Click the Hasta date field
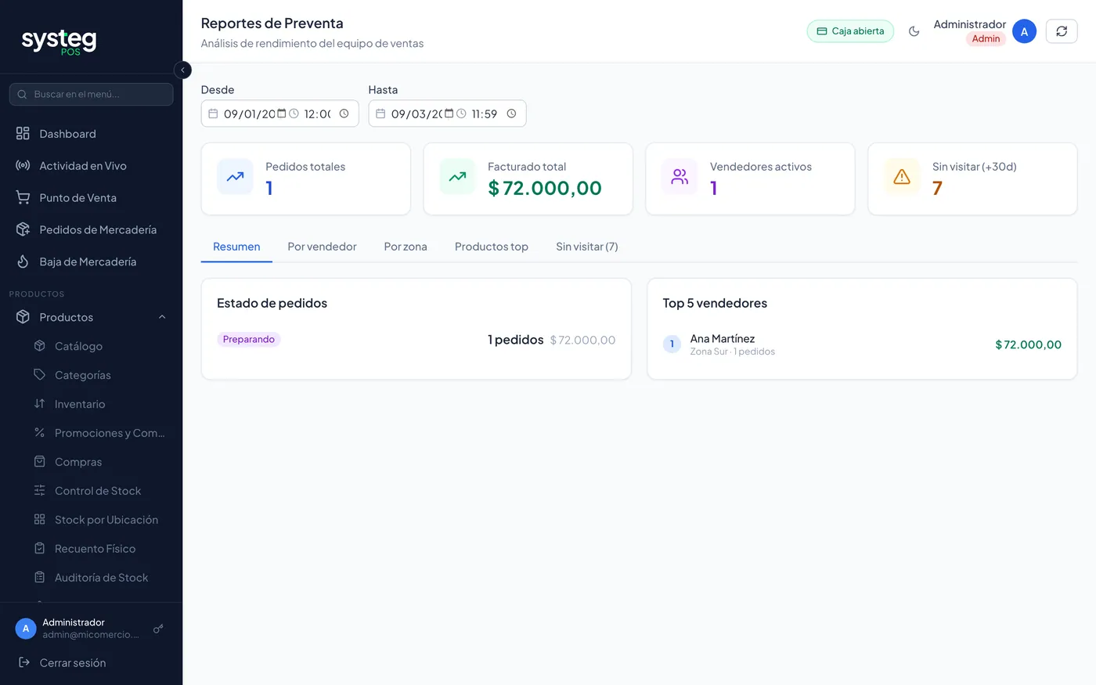1096x685 pixels. [x=416, y=114]
